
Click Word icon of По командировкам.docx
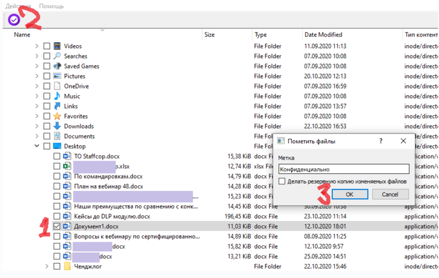tap(67, 176)
